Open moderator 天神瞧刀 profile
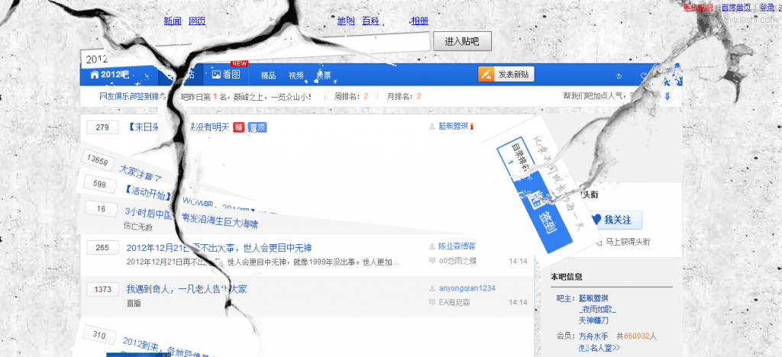This screenshot has width=782, height=357. (x=593, y=320)
